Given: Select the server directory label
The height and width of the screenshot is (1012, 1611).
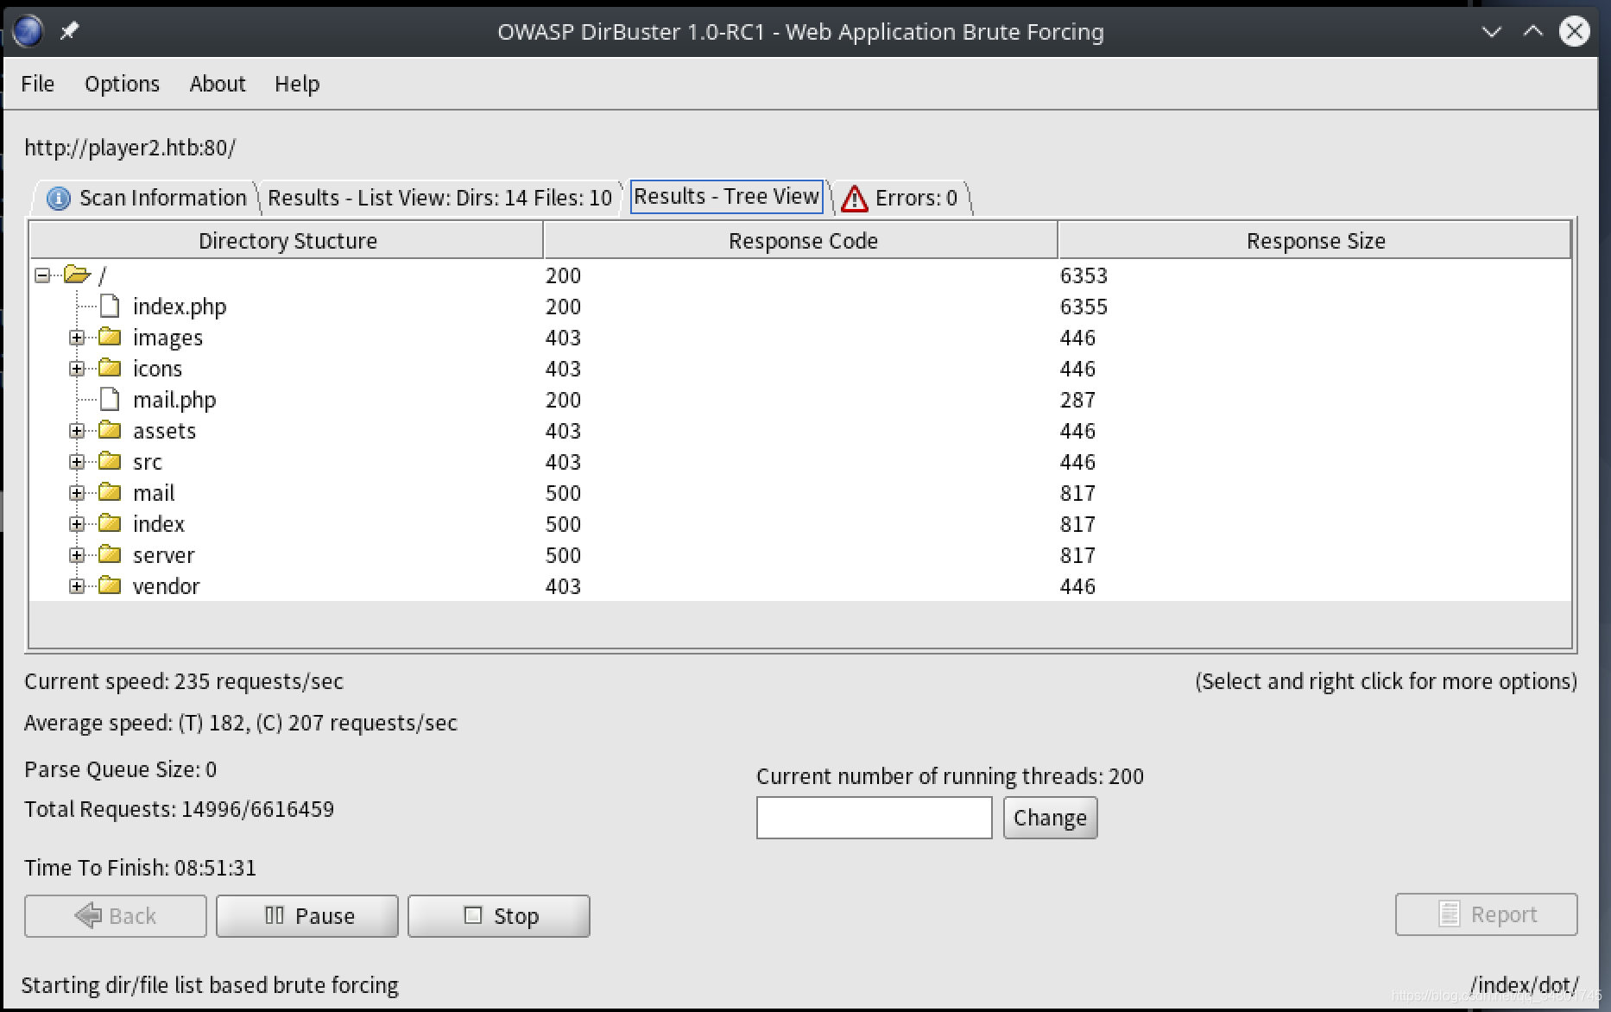Looking at the screenshot, I should pos(163,555).
